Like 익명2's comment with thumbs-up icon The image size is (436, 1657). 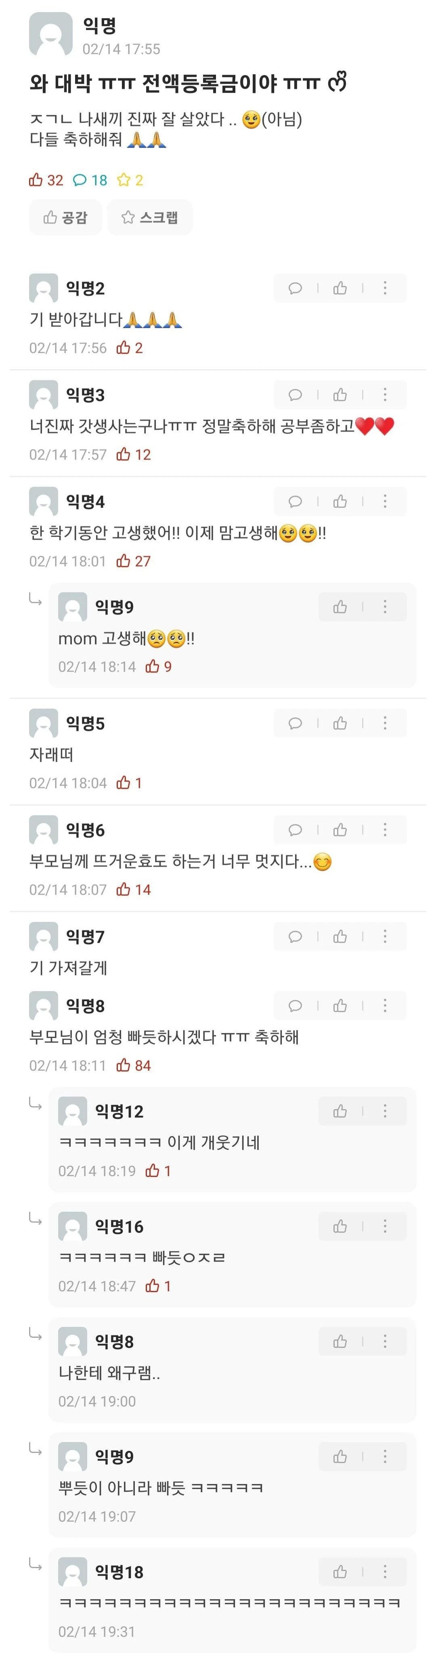tap(340, 288)
